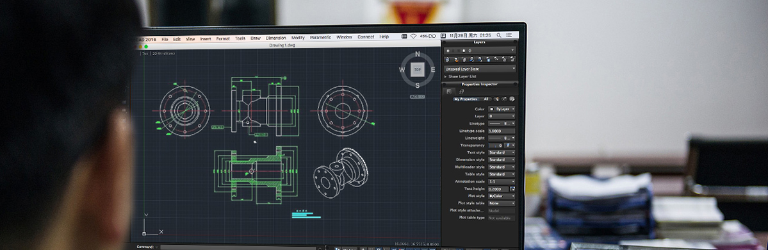Open the Plot style table None dropdown

[x=502, y=203]
